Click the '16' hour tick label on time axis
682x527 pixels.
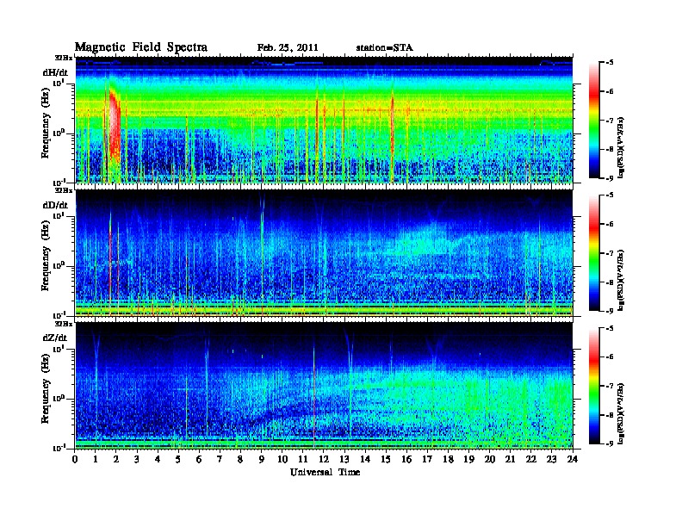point(406,459)
